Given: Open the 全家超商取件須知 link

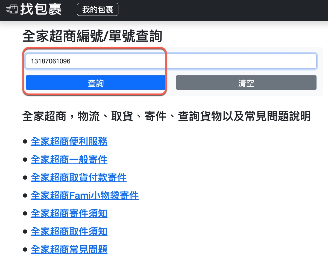Looking at the screenshot, I should [x=69, y=232].
